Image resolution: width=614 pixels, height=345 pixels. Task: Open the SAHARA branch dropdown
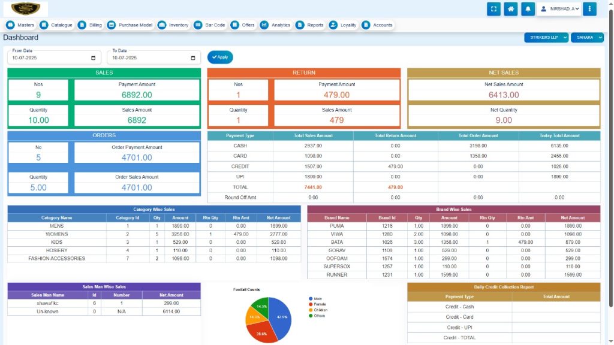(x=587, y=38)
